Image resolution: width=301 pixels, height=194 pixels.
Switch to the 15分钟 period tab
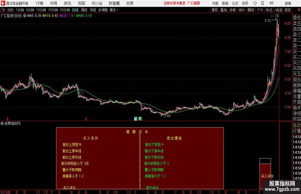41,10
